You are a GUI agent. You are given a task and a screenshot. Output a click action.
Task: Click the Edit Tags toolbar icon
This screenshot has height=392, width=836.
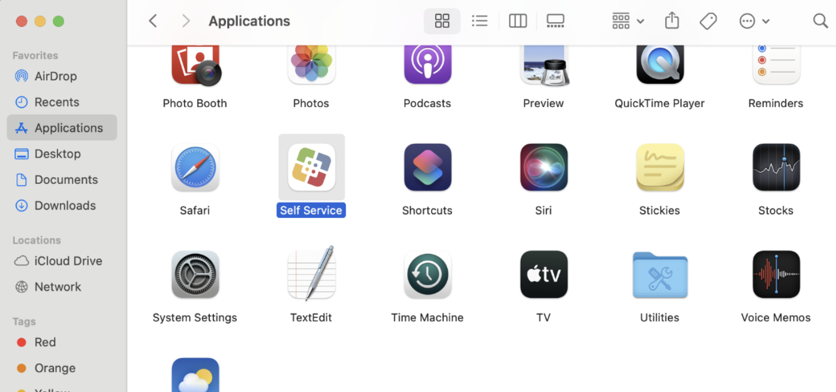point(708,21)
